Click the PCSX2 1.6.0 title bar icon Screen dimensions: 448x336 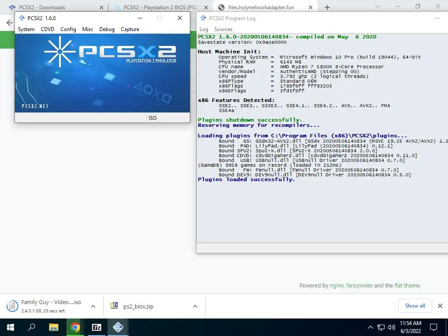22,18
